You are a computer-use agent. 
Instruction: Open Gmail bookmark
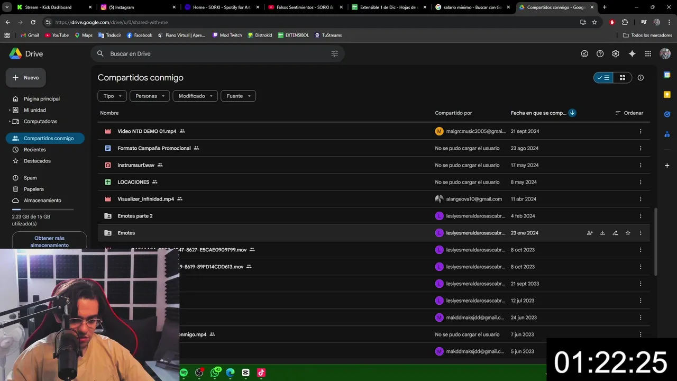[x=30, y=35]
